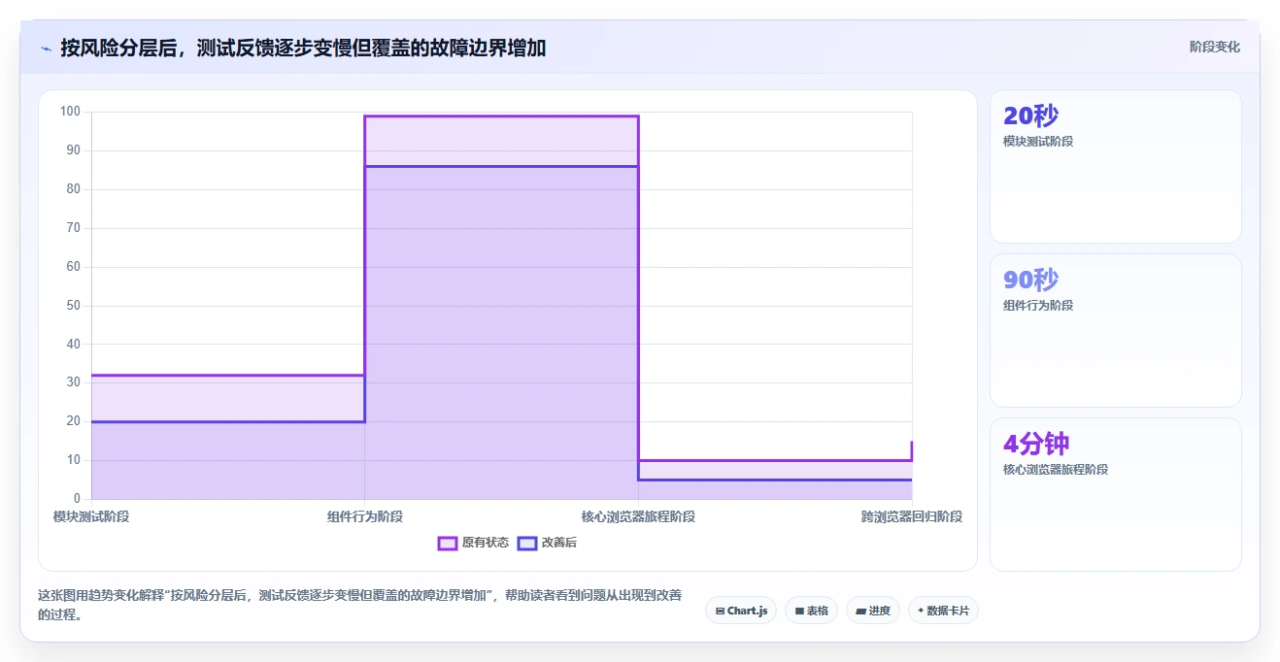Click y-axis value 40
Screen dimensions: 1280x662
(x=74, y=344)
